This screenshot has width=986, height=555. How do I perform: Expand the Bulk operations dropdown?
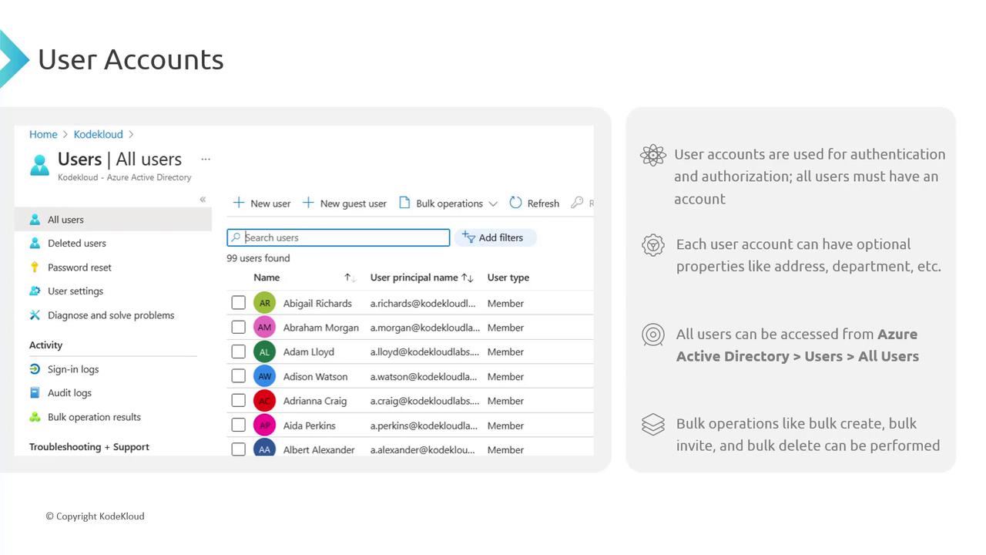pos(493,204)
